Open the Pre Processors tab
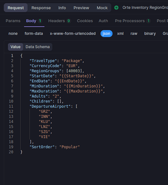The height and width of the screenshot is (185, 168). coord(132,21)
